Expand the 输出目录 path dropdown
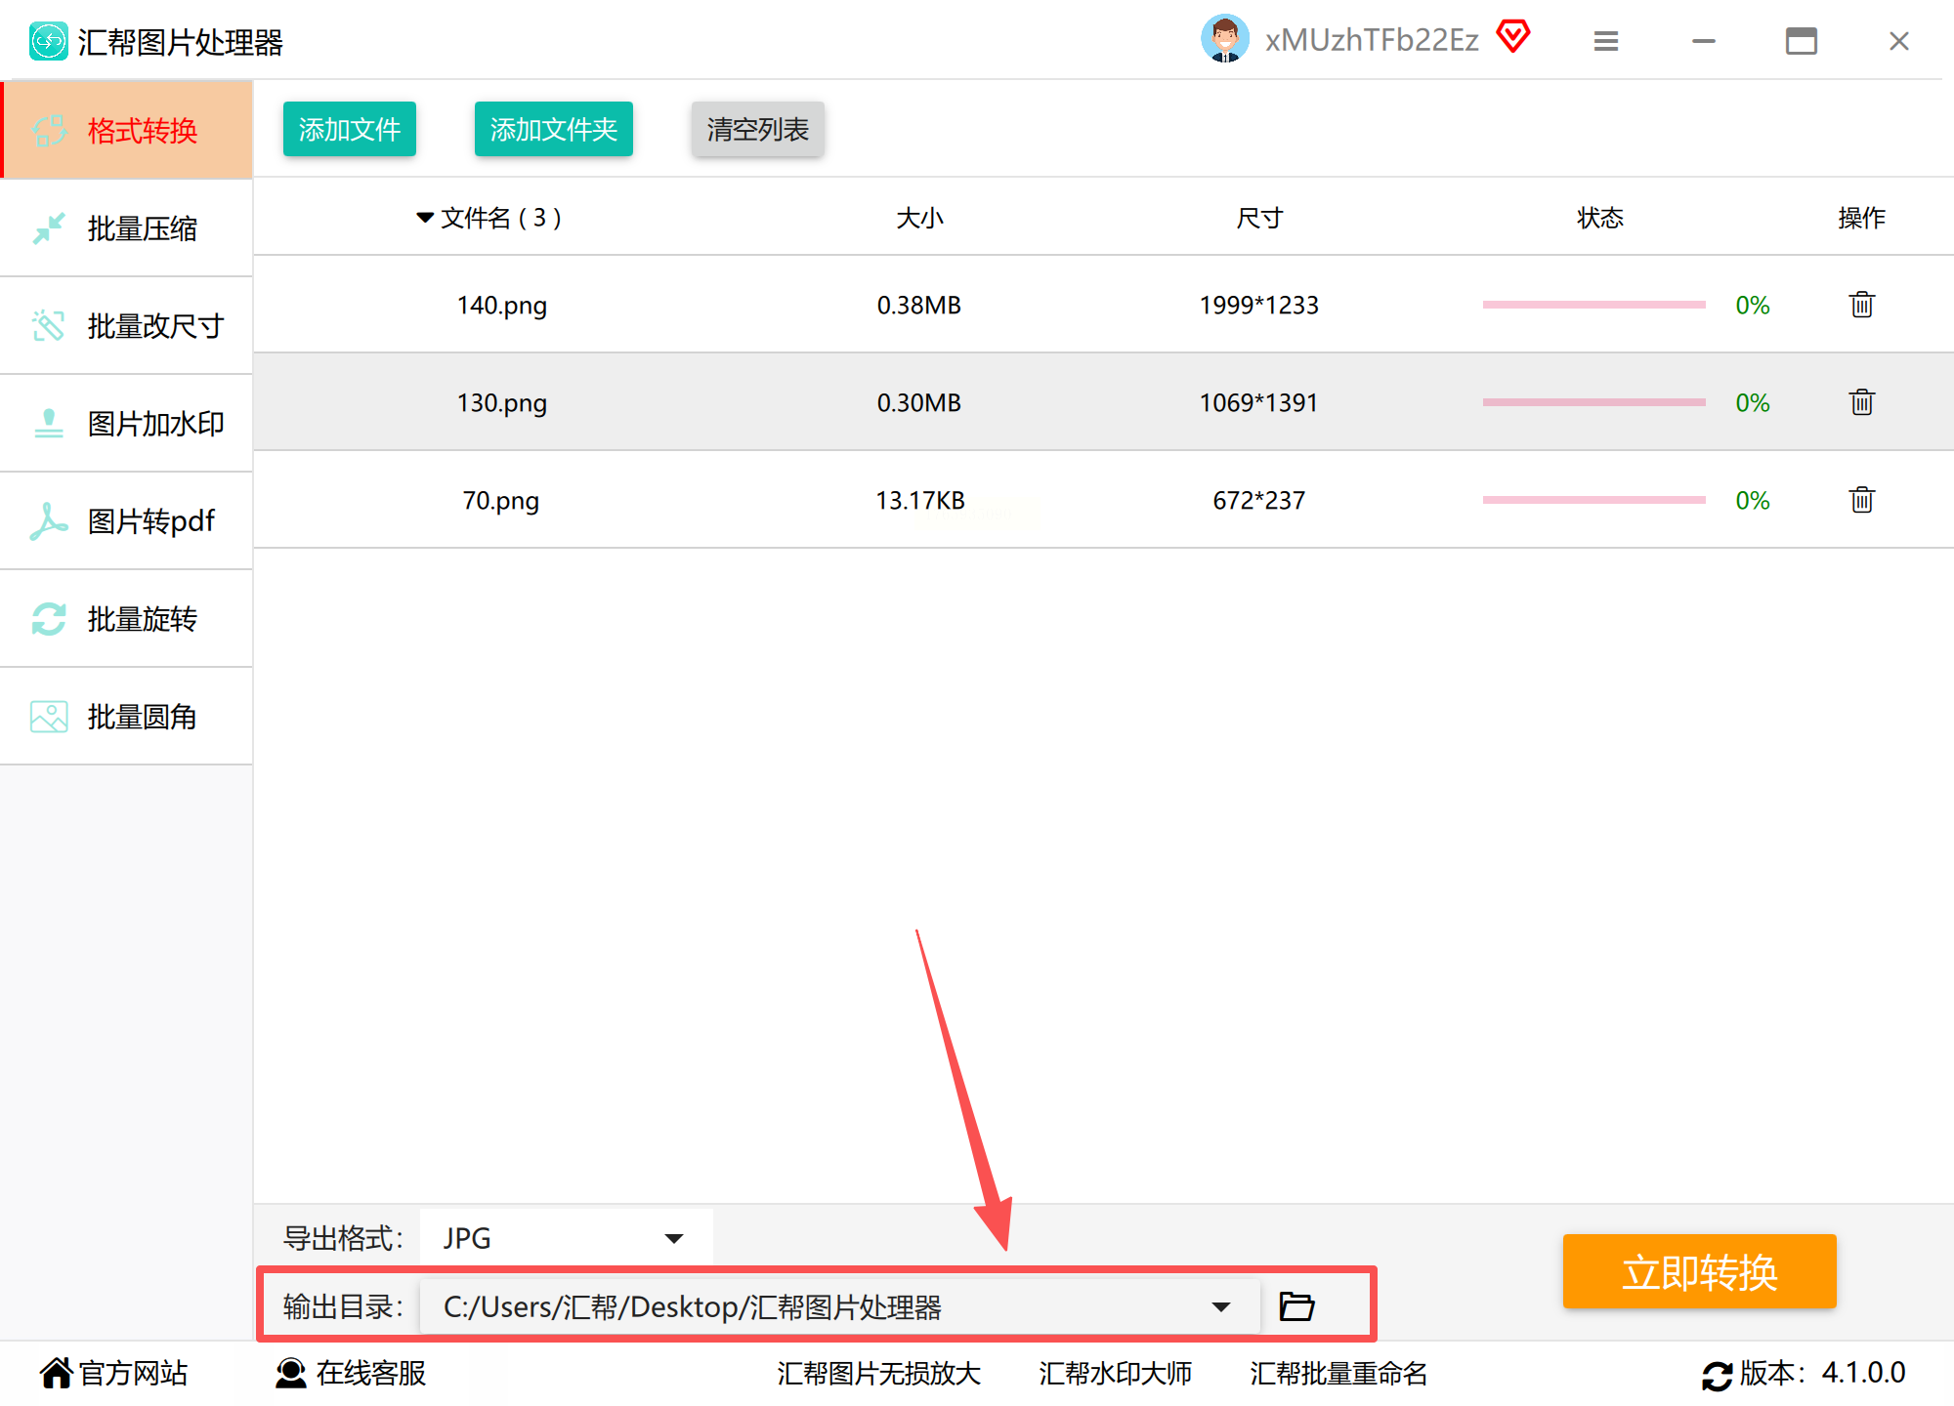 (1220, 1306)
